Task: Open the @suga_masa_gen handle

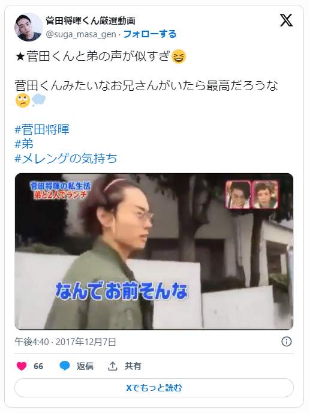Action: click(x=81, y=34)
